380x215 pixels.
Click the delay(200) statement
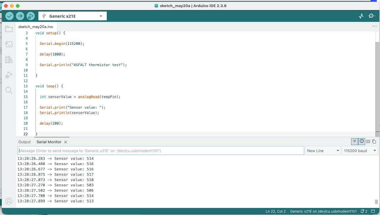[51, 123]
